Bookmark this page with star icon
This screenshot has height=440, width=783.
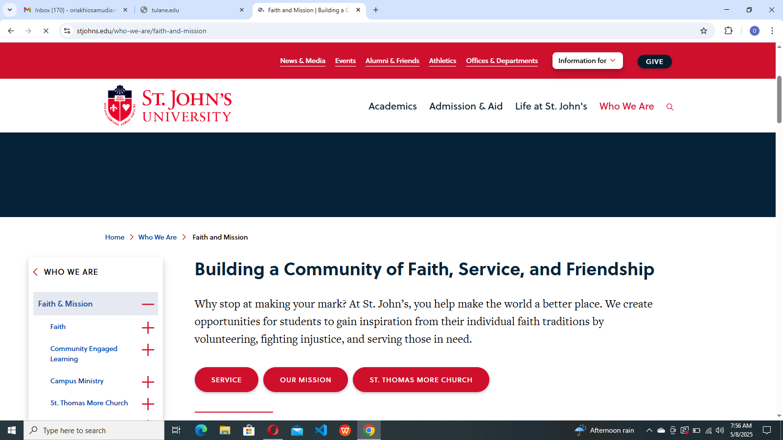click(704, 31)
